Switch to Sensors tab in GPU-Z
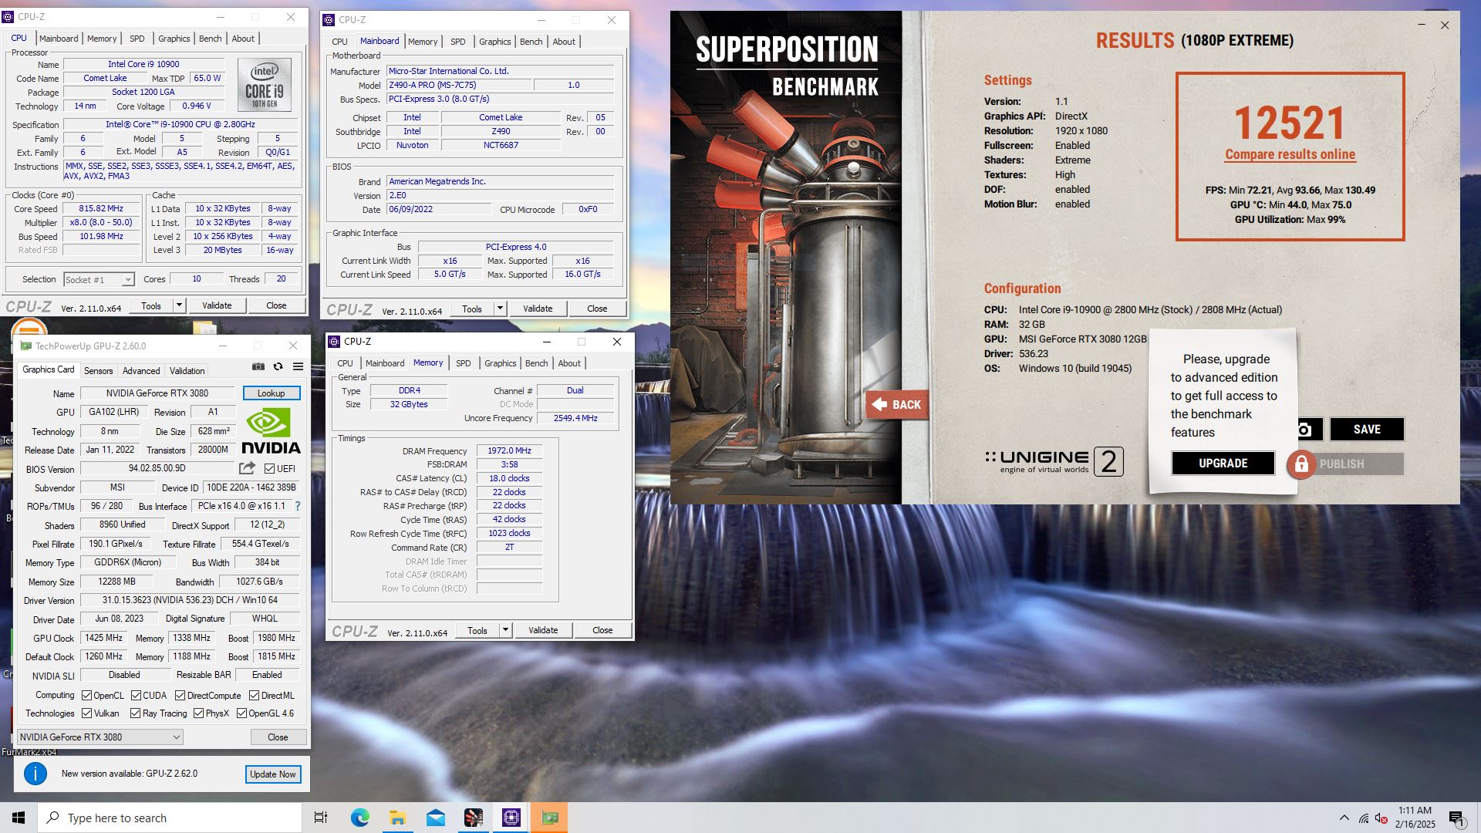Image resolution: width=1481 pixels, height=833 pixels. 98,371
